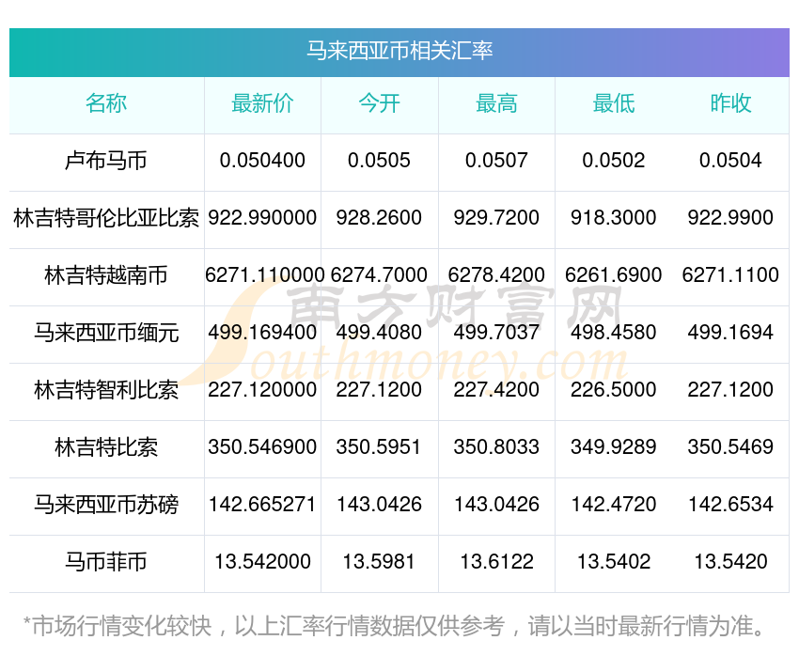Select latest price 6271.110000
The image size is (799, 656).
264,275
